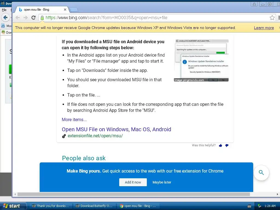Click the thumbs up helpful icon
Screen dimensions: 280x210
click(x=221, y=145)
